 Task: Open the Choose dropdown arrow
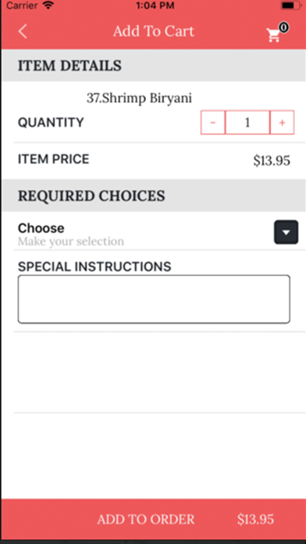tap(286, 232)
